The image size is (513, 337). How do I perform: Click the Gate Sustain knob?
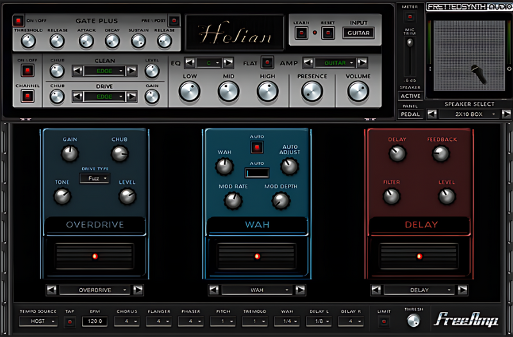click(x=139, y=41)
